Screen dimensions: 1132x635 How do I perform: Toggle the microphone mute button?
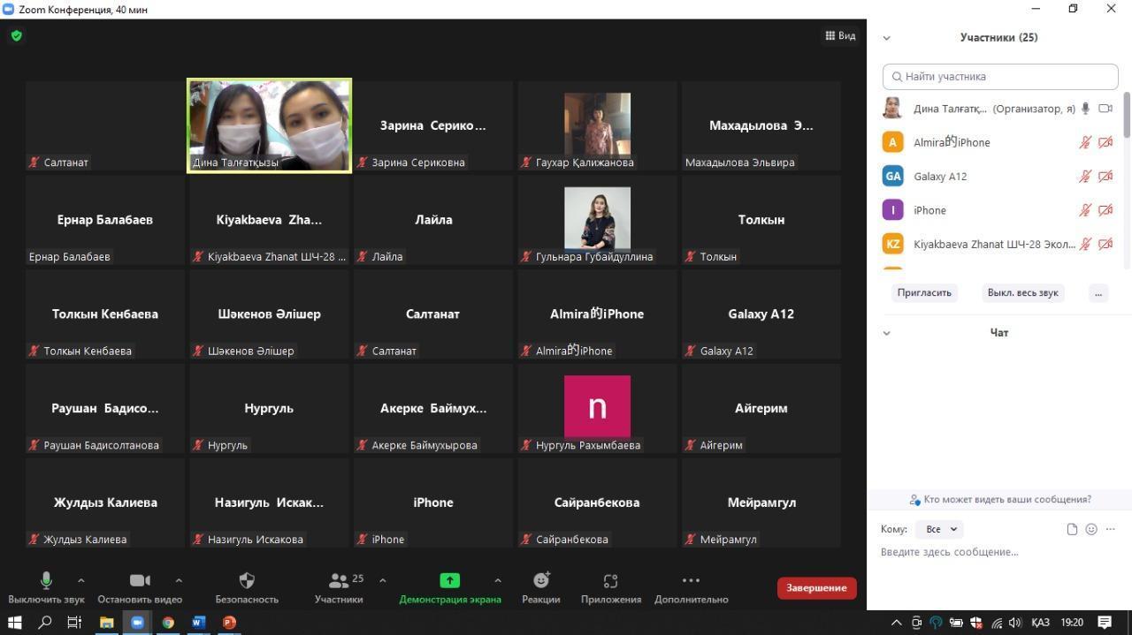coord(46,580)
